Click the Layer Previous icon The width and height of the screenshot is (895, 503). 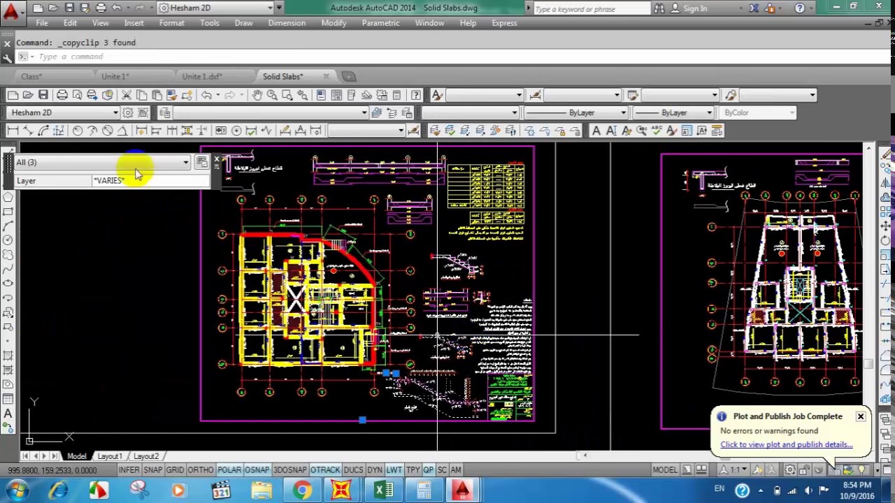[x=392, y=112]
